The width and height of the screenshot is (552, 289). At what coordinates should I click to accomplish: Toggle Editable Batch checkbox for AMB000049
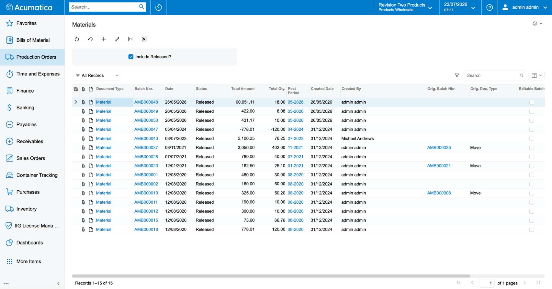coord(532,111)
